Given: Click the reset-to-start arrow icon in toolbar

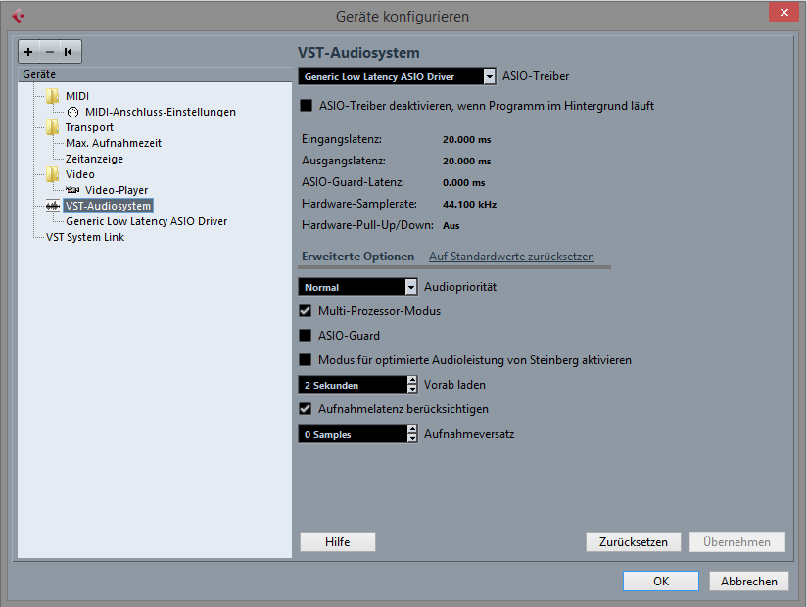Looking at the screenshot, I should click(x=69, y=52).
